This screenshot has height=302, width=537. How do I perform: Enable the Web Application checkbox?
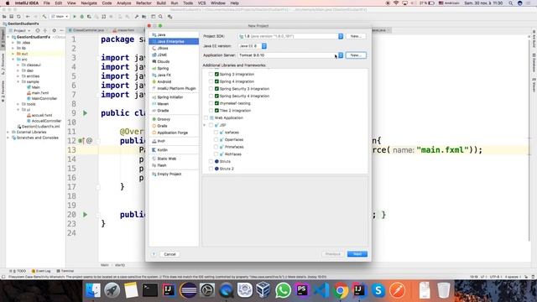pos(206,117)
